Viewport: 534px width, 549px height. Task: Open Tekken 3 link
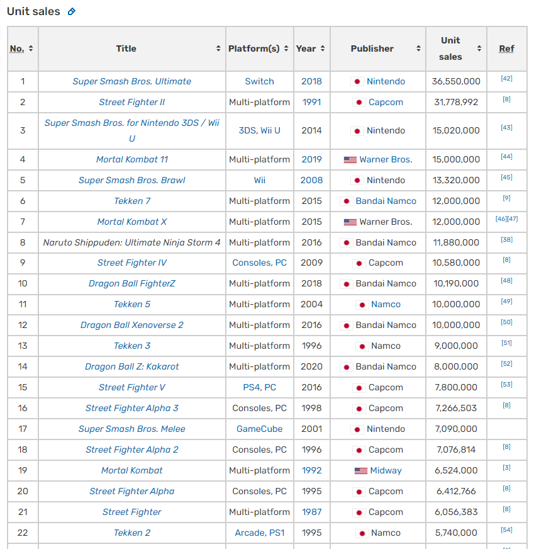point(132,346)
